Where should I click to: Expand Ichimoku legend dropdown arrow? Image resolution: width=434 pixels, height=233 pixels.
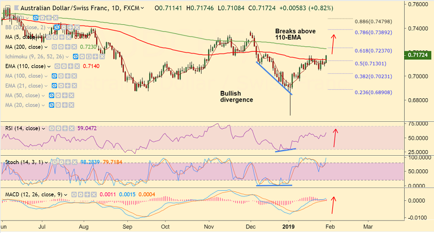pyautogui.click(x=67, y=57)
